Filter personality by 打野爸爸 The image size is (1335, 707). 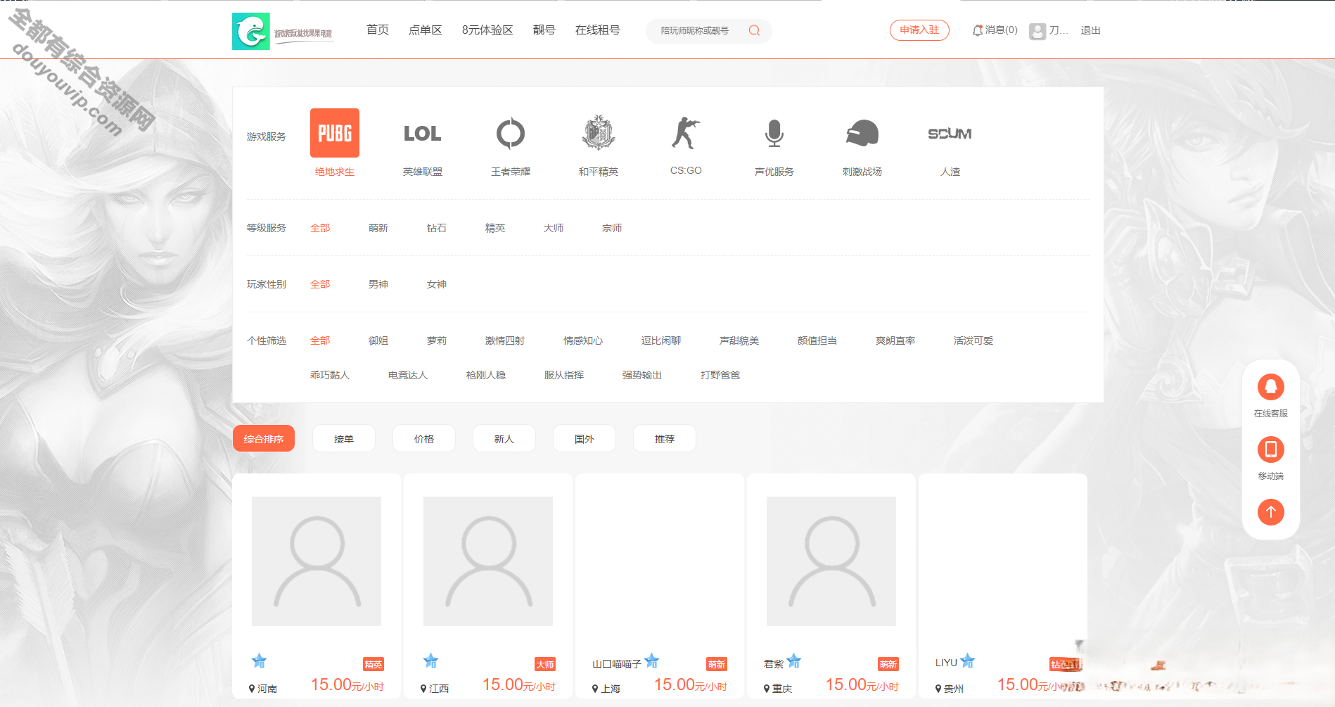click(x=720, y=375)
